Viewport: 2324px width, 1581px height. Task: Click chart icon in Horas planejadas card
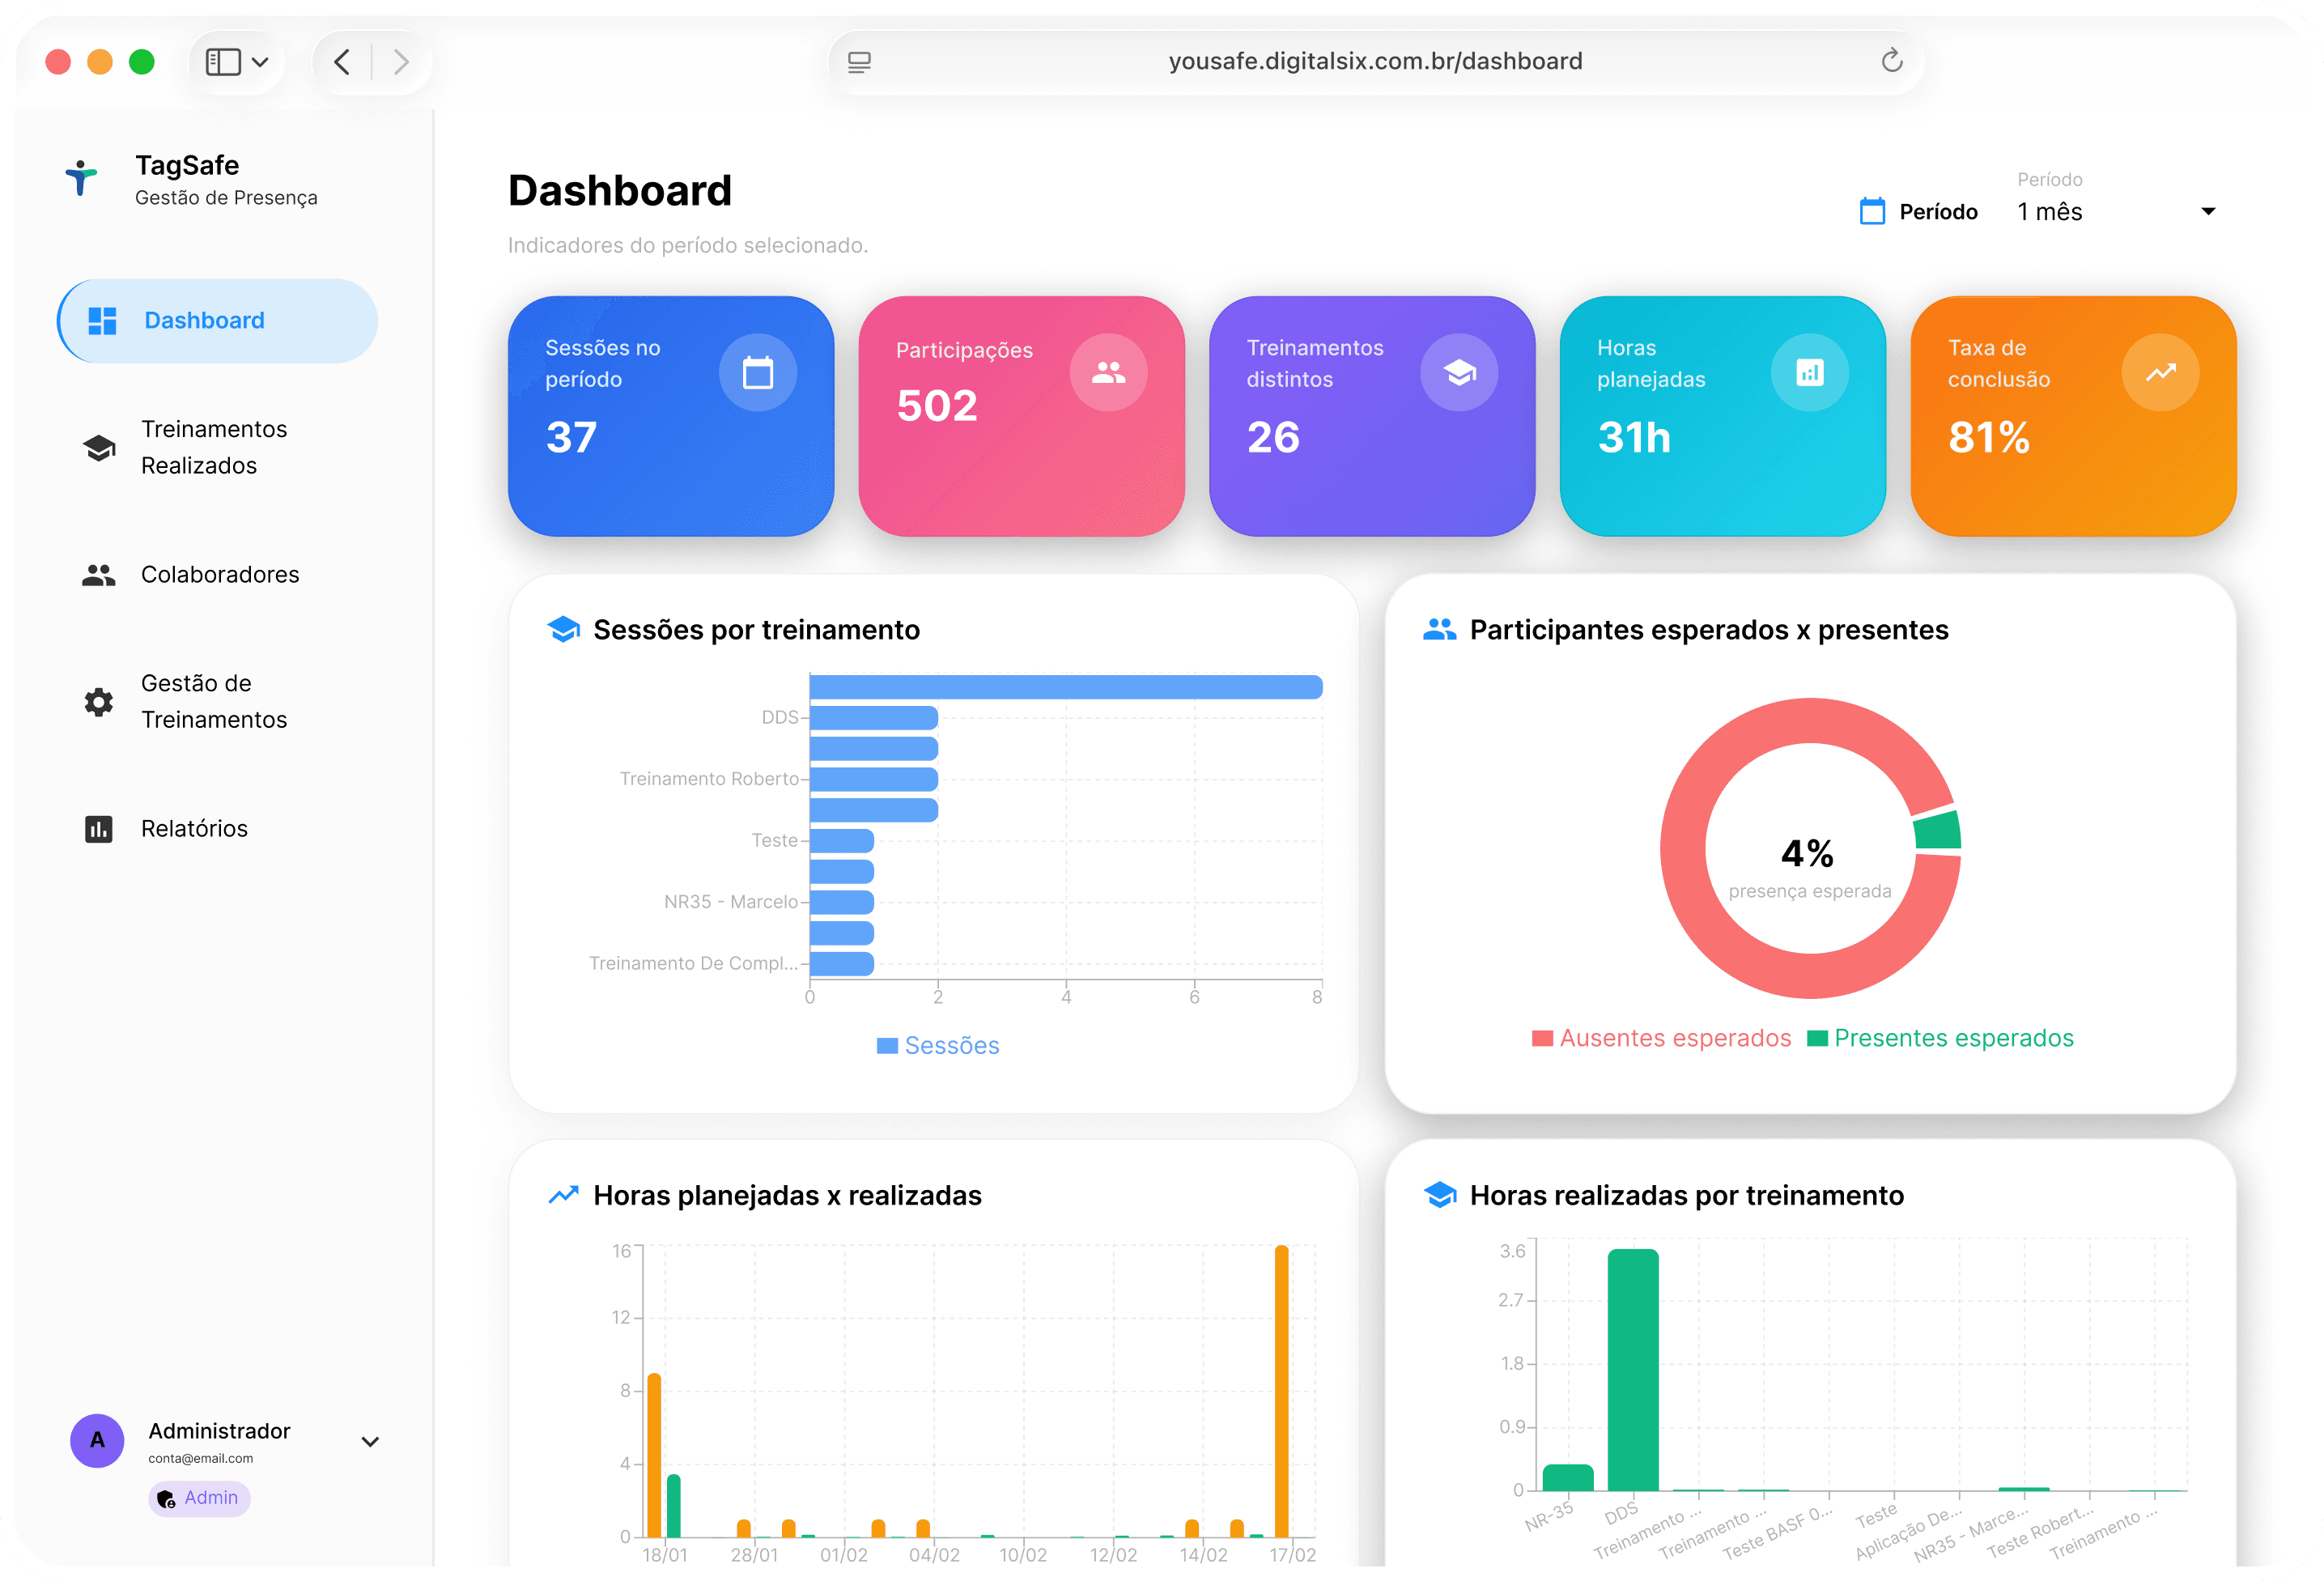coord(1809,373)
